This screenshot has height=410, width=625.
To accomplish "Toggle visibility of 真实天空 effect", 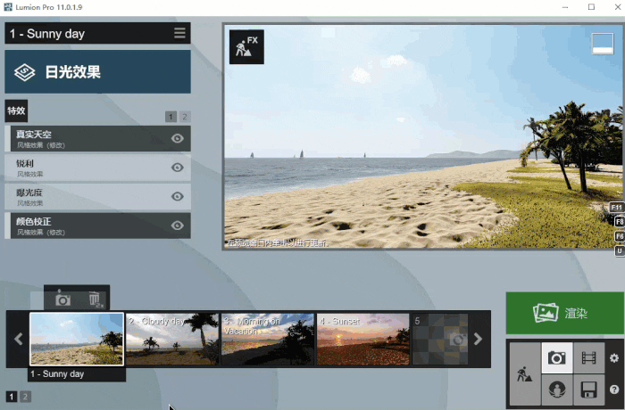I will tap(178, 138).
